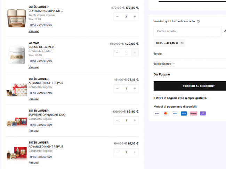Decrease quantity of Creme de la Mer

point(118,52)
